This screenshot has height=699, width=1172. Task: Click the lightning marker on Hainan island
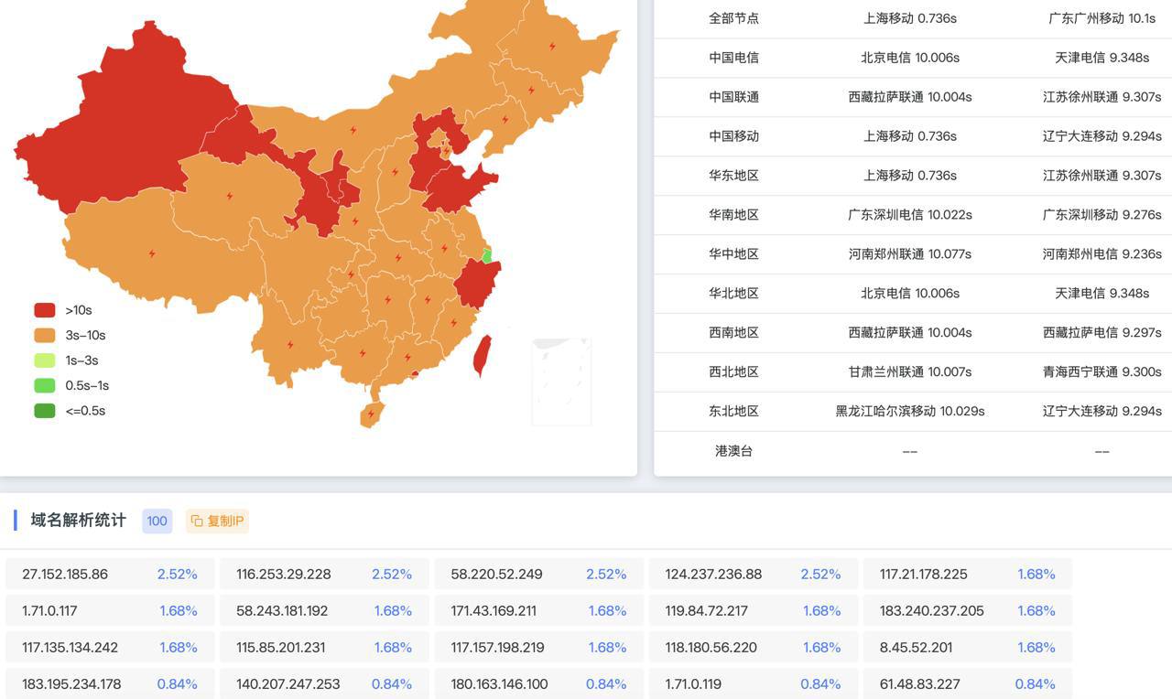[371, 414]
